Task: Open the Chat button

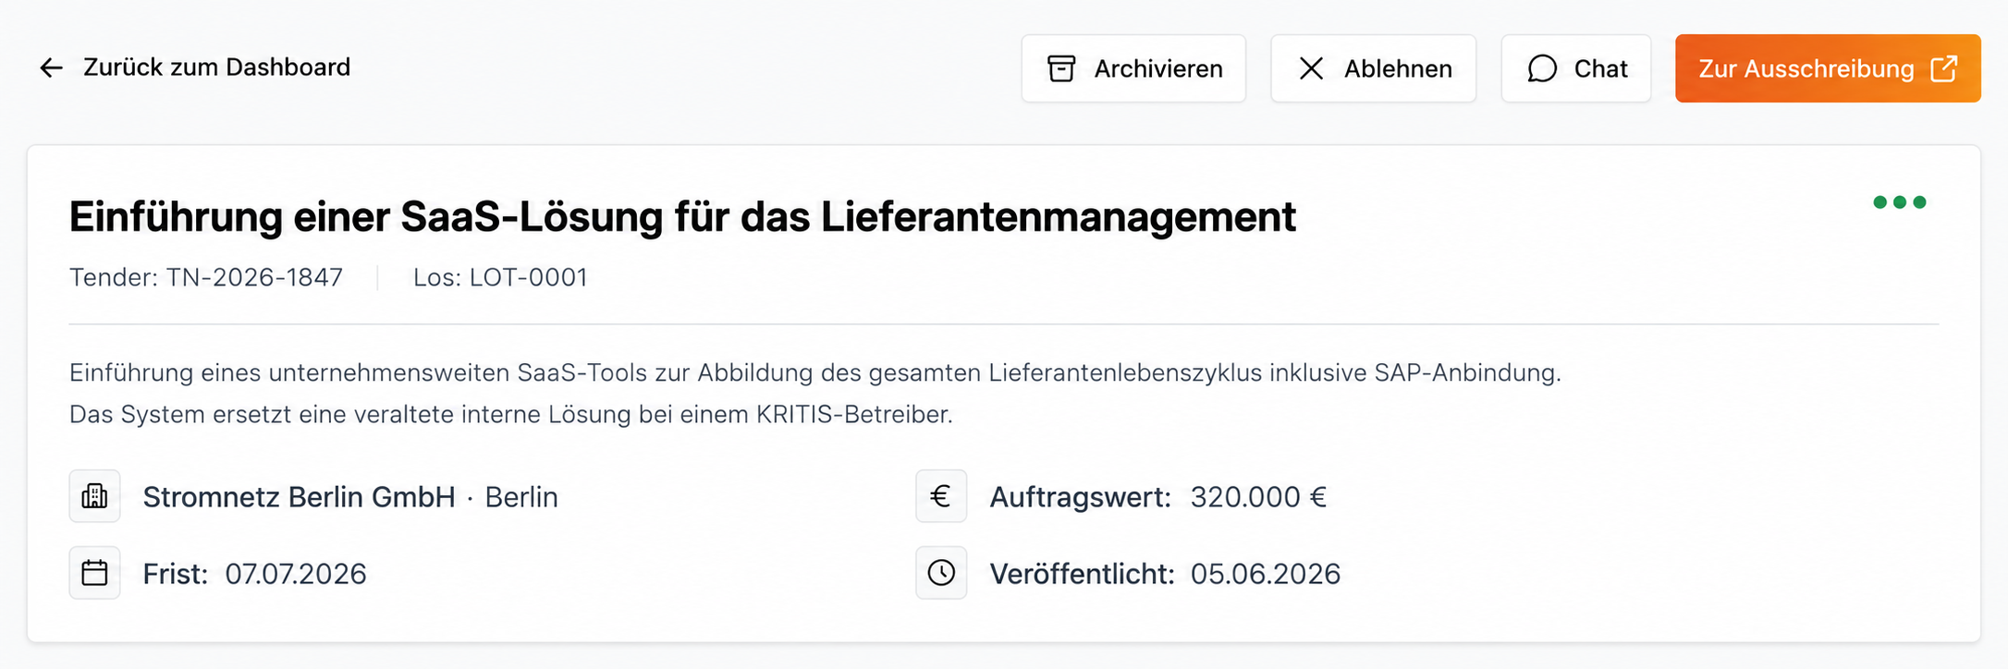Action: tap(1575, 68)
